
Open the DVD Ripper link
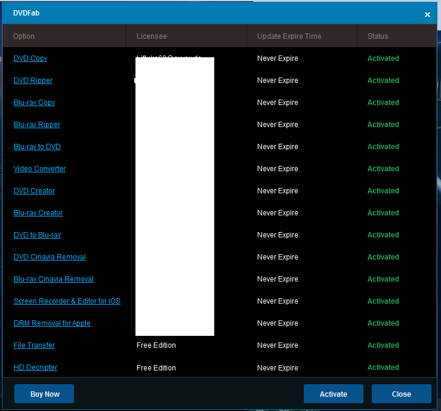pyautogui.click(x=33, y=81)
